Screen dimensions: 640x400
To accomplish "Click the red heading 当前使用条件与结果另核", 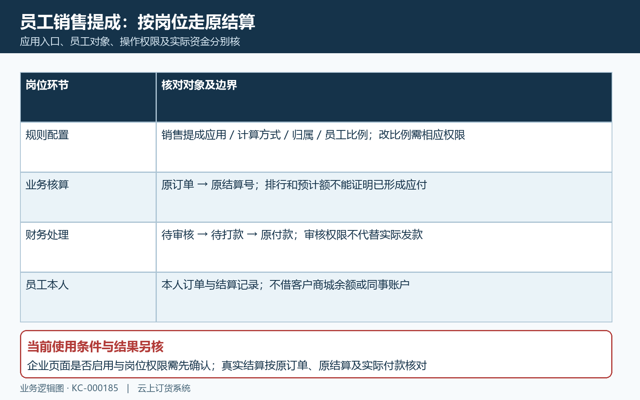I will pos(95,346).
